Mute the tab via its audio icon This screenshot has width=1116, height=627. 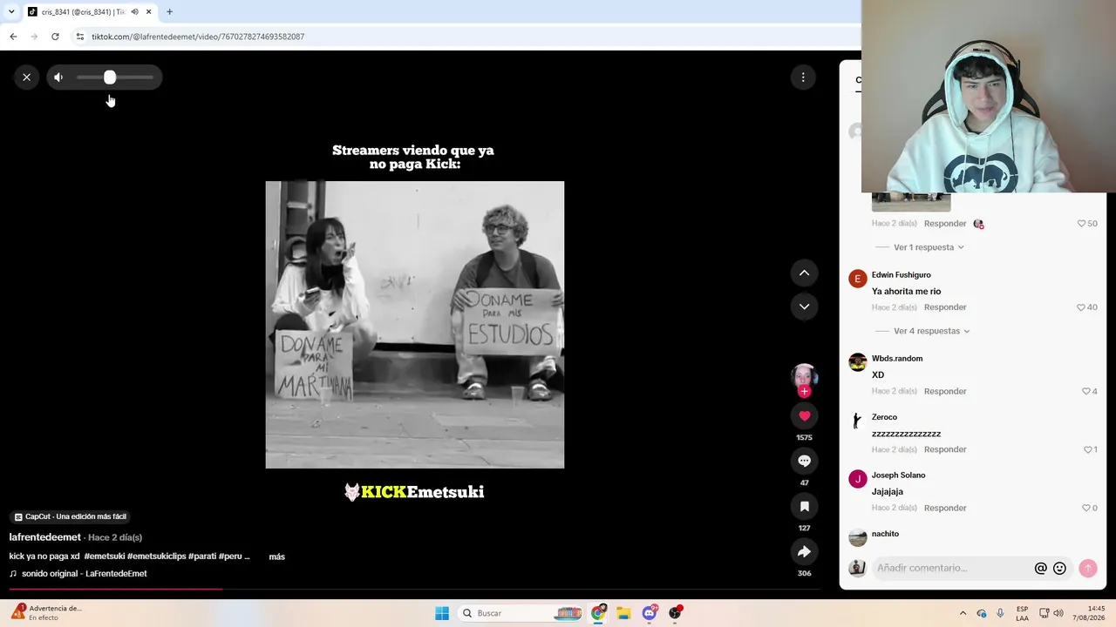pos(134,12)
